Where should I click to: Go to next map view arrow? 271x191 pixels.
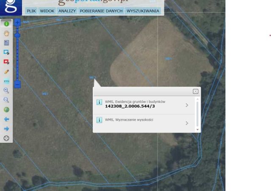tap(7, 129)
